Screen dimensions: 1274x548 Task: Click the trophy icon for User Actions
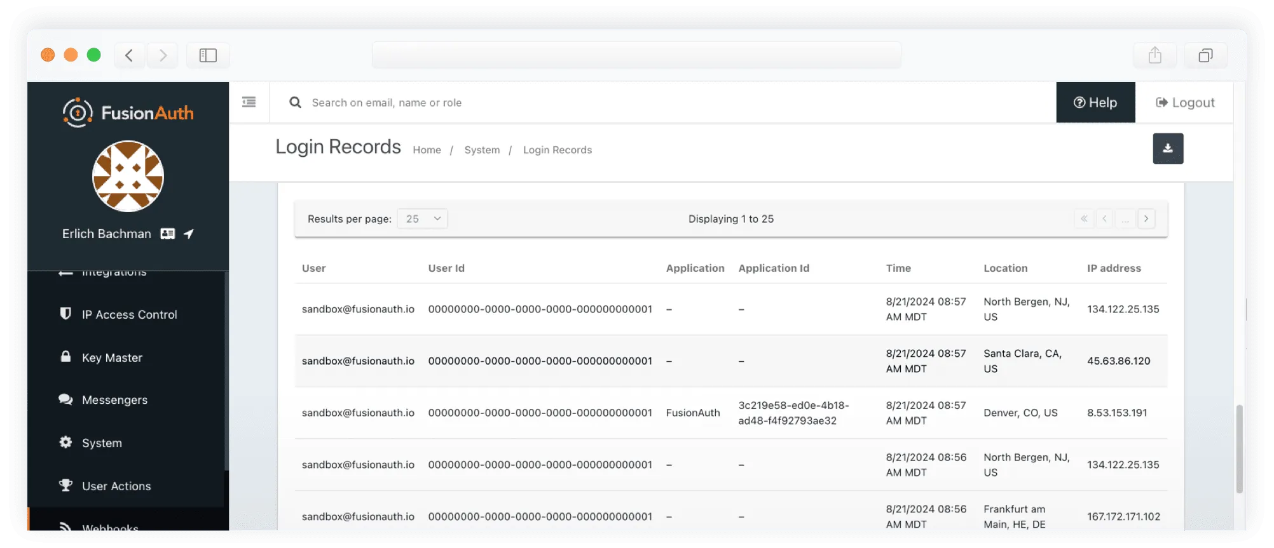click(65, 485)
